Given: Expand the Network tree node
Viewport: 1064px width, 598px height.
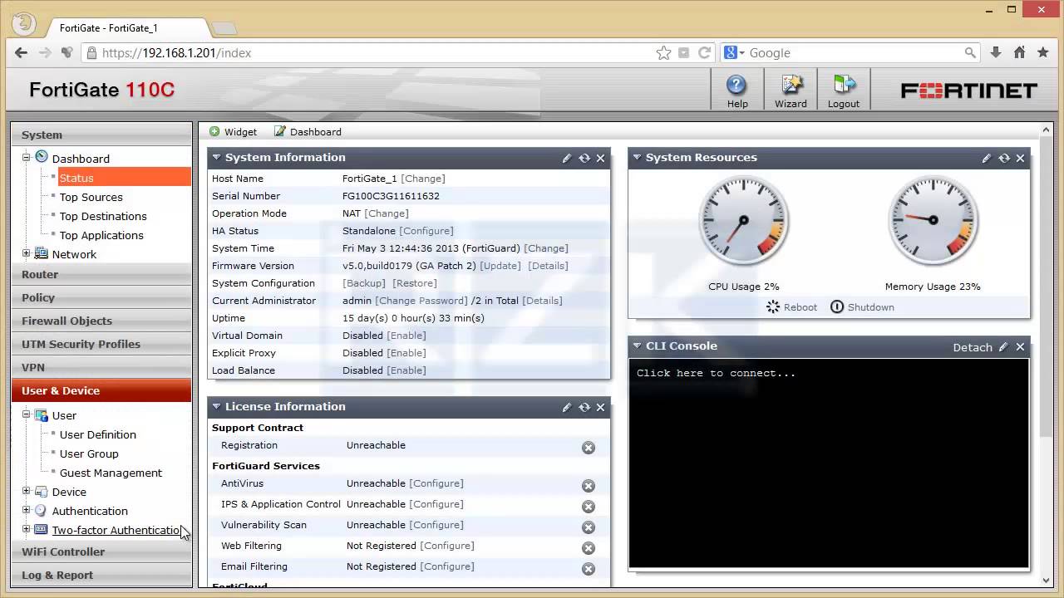Looking at the screenshot, I should click(x=26, y=253).
